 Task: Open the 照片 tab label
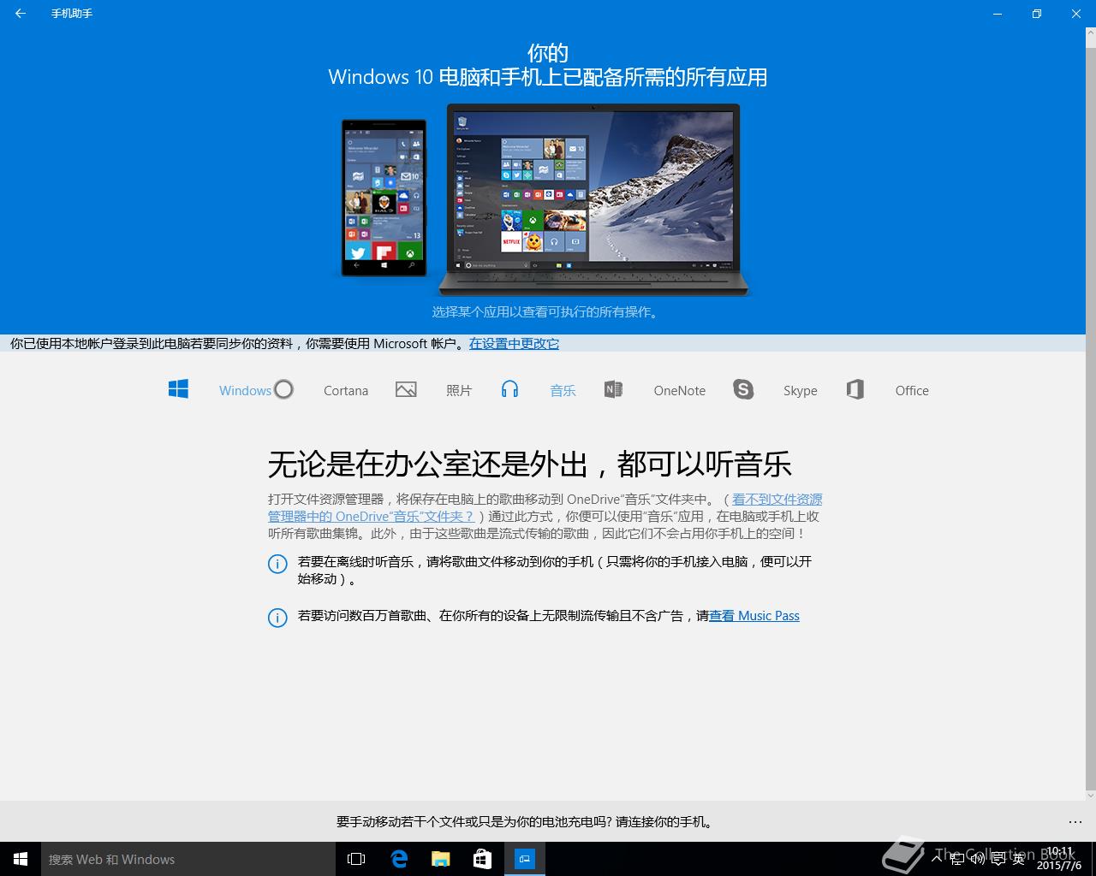(459, 390)
